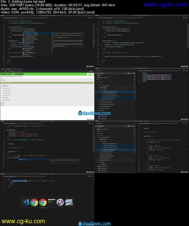
Task: Collapse homes folder arrow in 00:02:24 frame
Action: point(100,142)
